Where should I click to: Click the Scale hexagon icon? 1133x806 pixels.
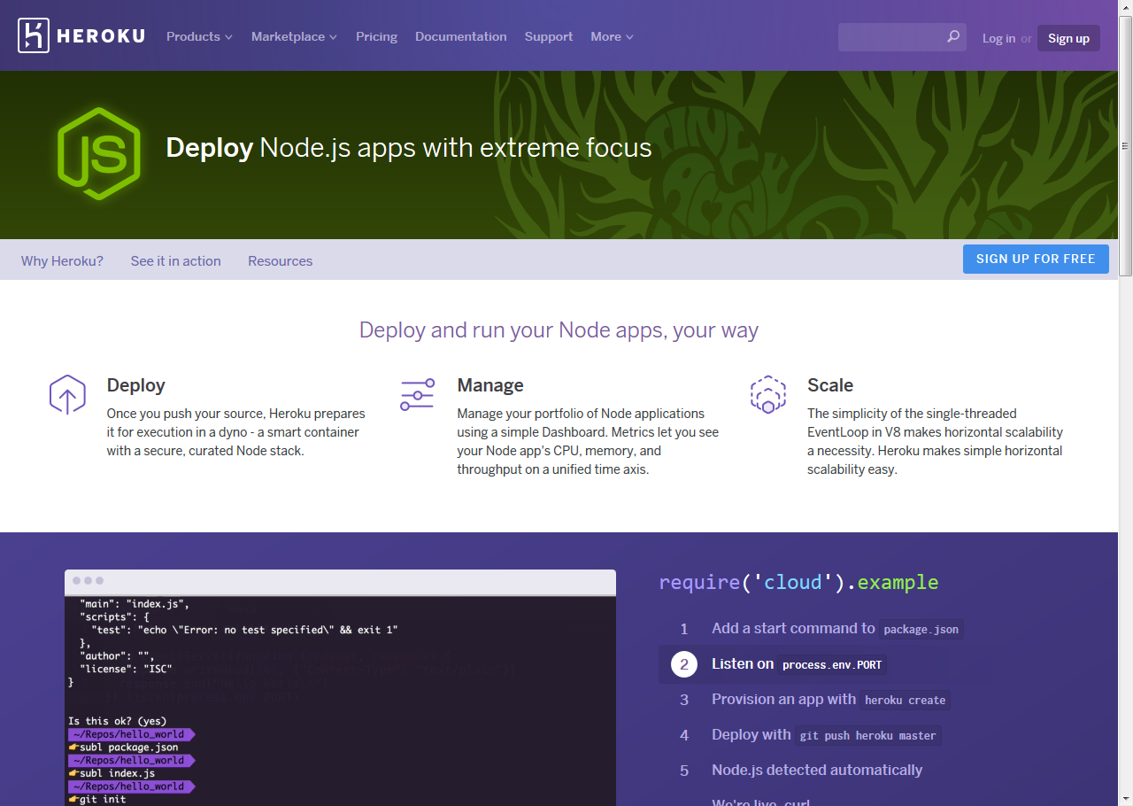(767, 394)
